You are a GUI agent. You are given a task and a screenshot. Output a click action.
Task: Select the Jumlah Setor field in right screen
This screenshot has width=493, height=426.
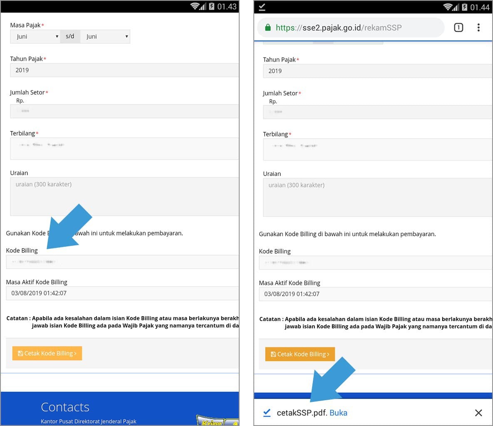[378, 112]
